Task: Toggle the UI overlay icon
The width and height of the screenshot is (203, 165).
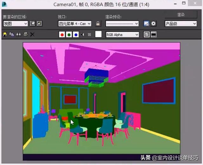Action: pyautogui.click(x=147, y=35)
